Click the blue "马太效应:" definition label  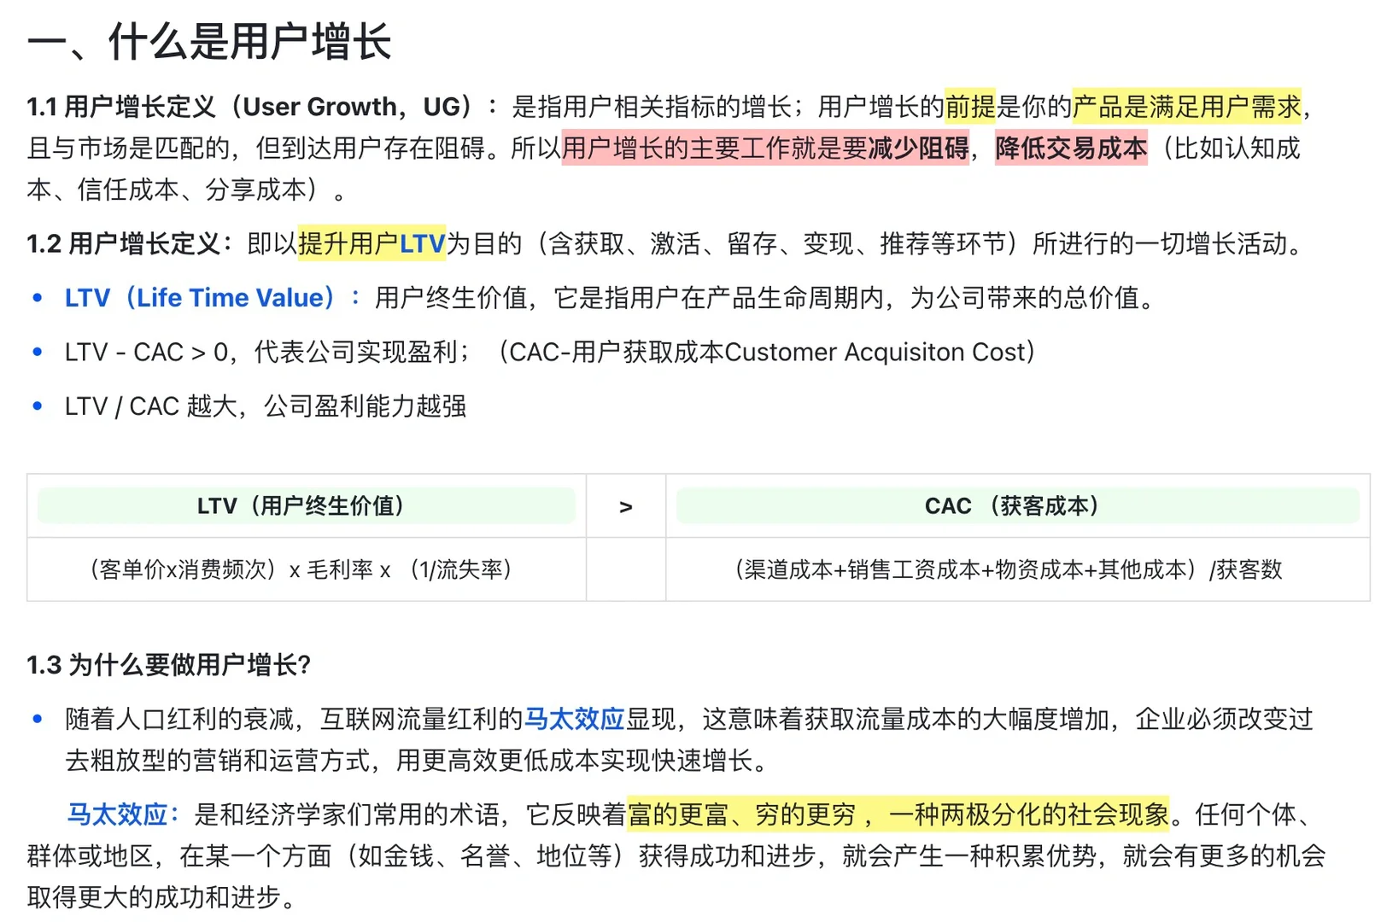[x=124, y=814]
